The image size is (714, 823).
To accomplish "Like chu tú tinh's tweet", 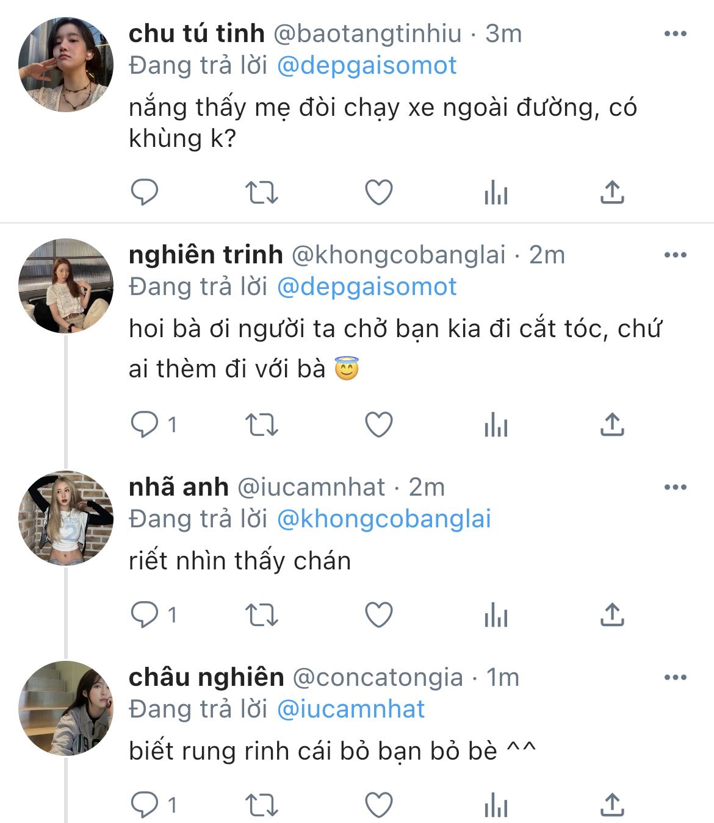I will [378, 193].
